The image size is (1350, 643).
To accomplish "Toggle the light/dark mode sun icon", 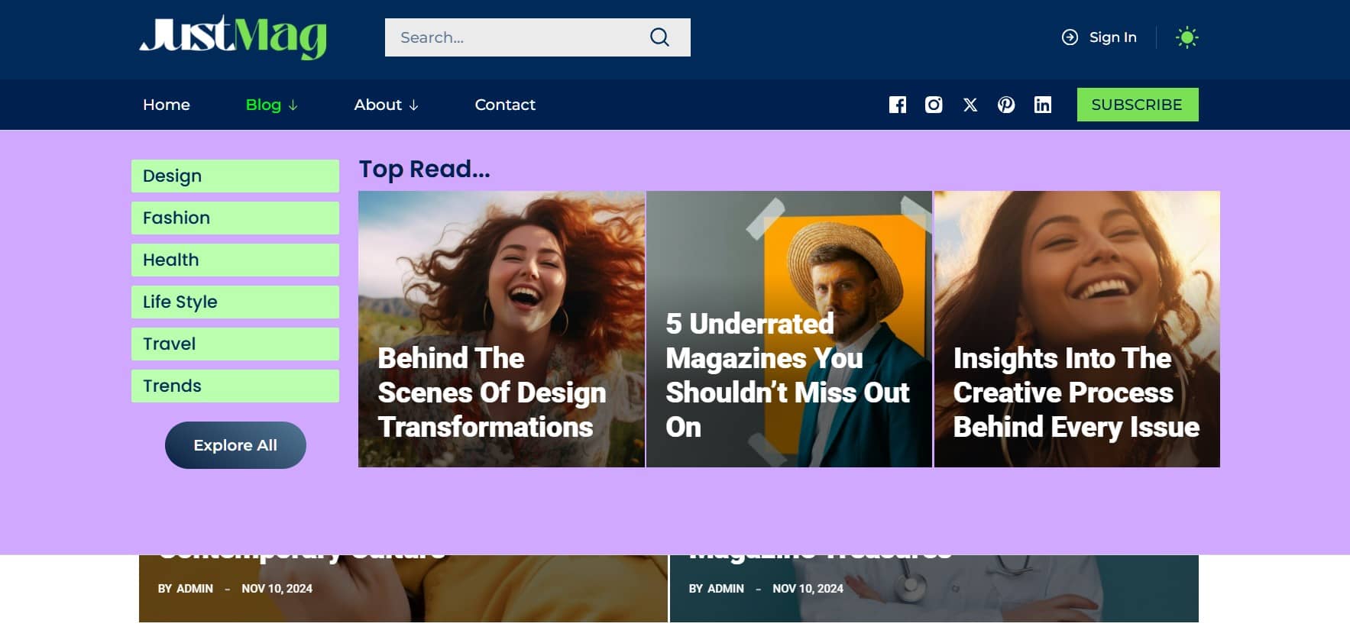I will (1187, 37).
